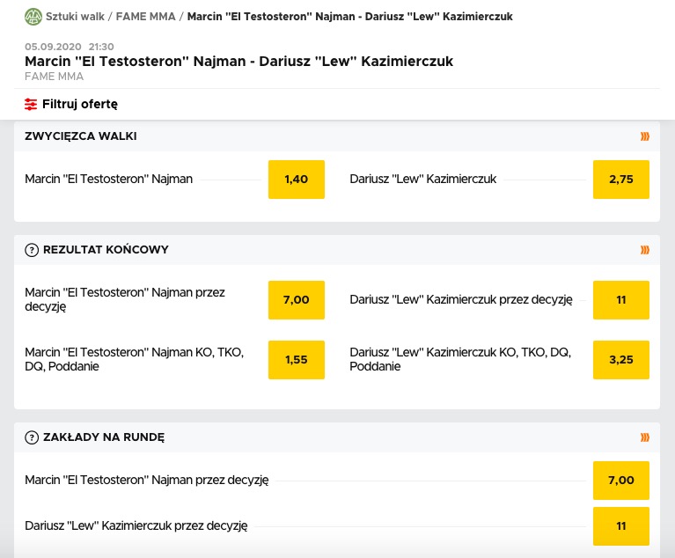Collapse the Zakłady na rundę section header
The image size is (675, 558).
337,437
